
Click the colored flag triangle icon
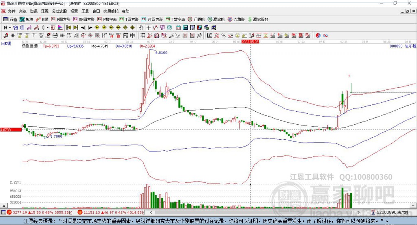point(60,28)
